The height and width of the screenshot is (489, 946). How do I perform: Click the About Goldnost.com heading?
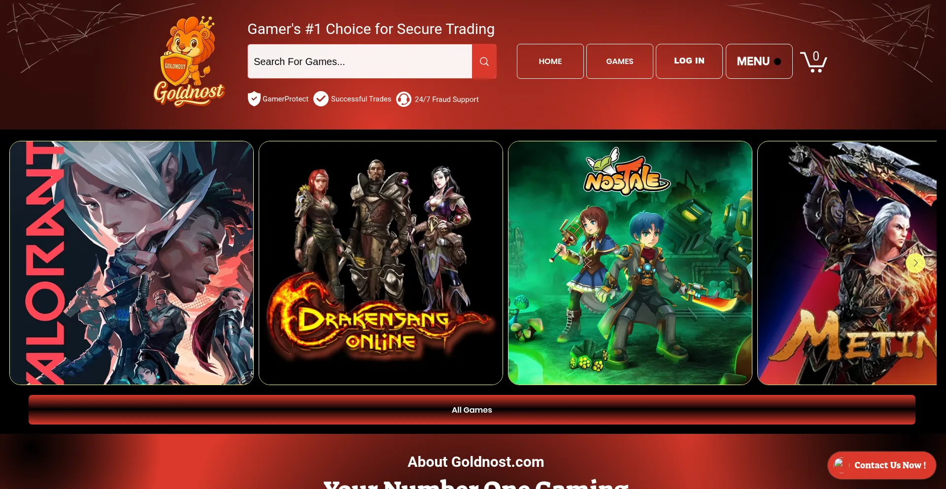tap(475, 462)
